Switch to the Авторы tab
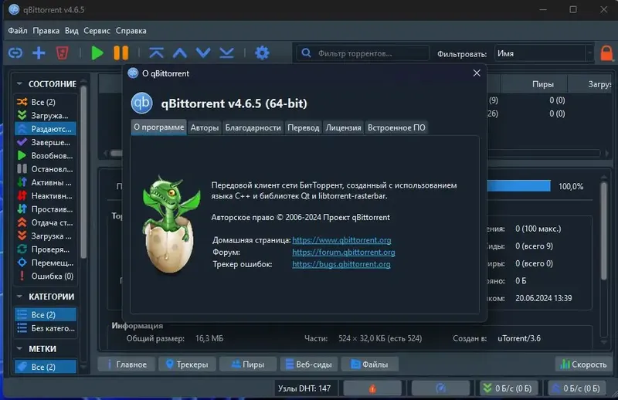The height and width of the screenshot is (400, 618). pyautogui.click(x=205, y=127)
